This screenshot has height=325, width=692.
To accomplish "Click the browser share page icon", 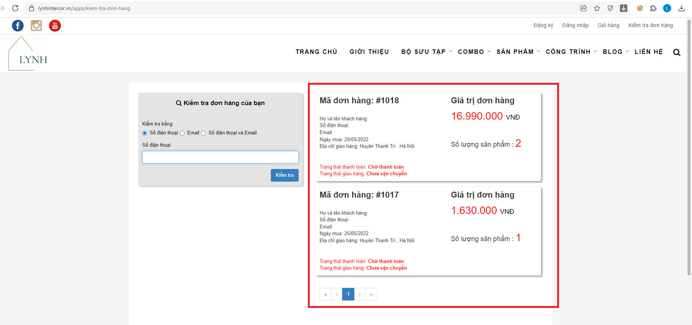I will click(x=584, y=8).
